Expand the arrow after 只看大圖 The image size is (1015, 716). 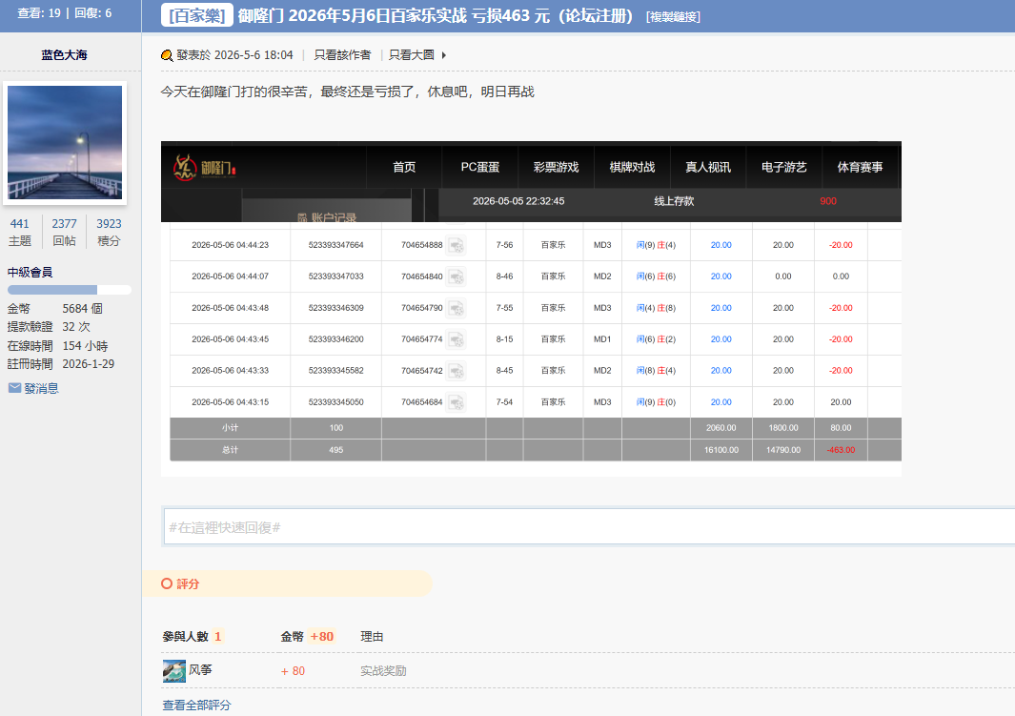444,55
